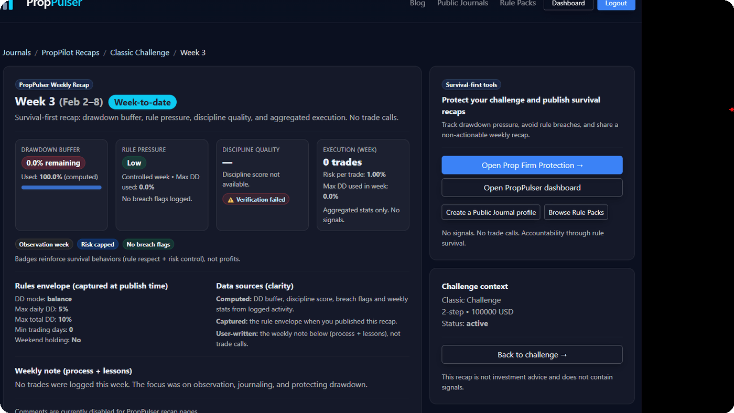Click the Min trading days: 0 line
The width and height of the screenshot is (734, 413).
pos(44,330)
